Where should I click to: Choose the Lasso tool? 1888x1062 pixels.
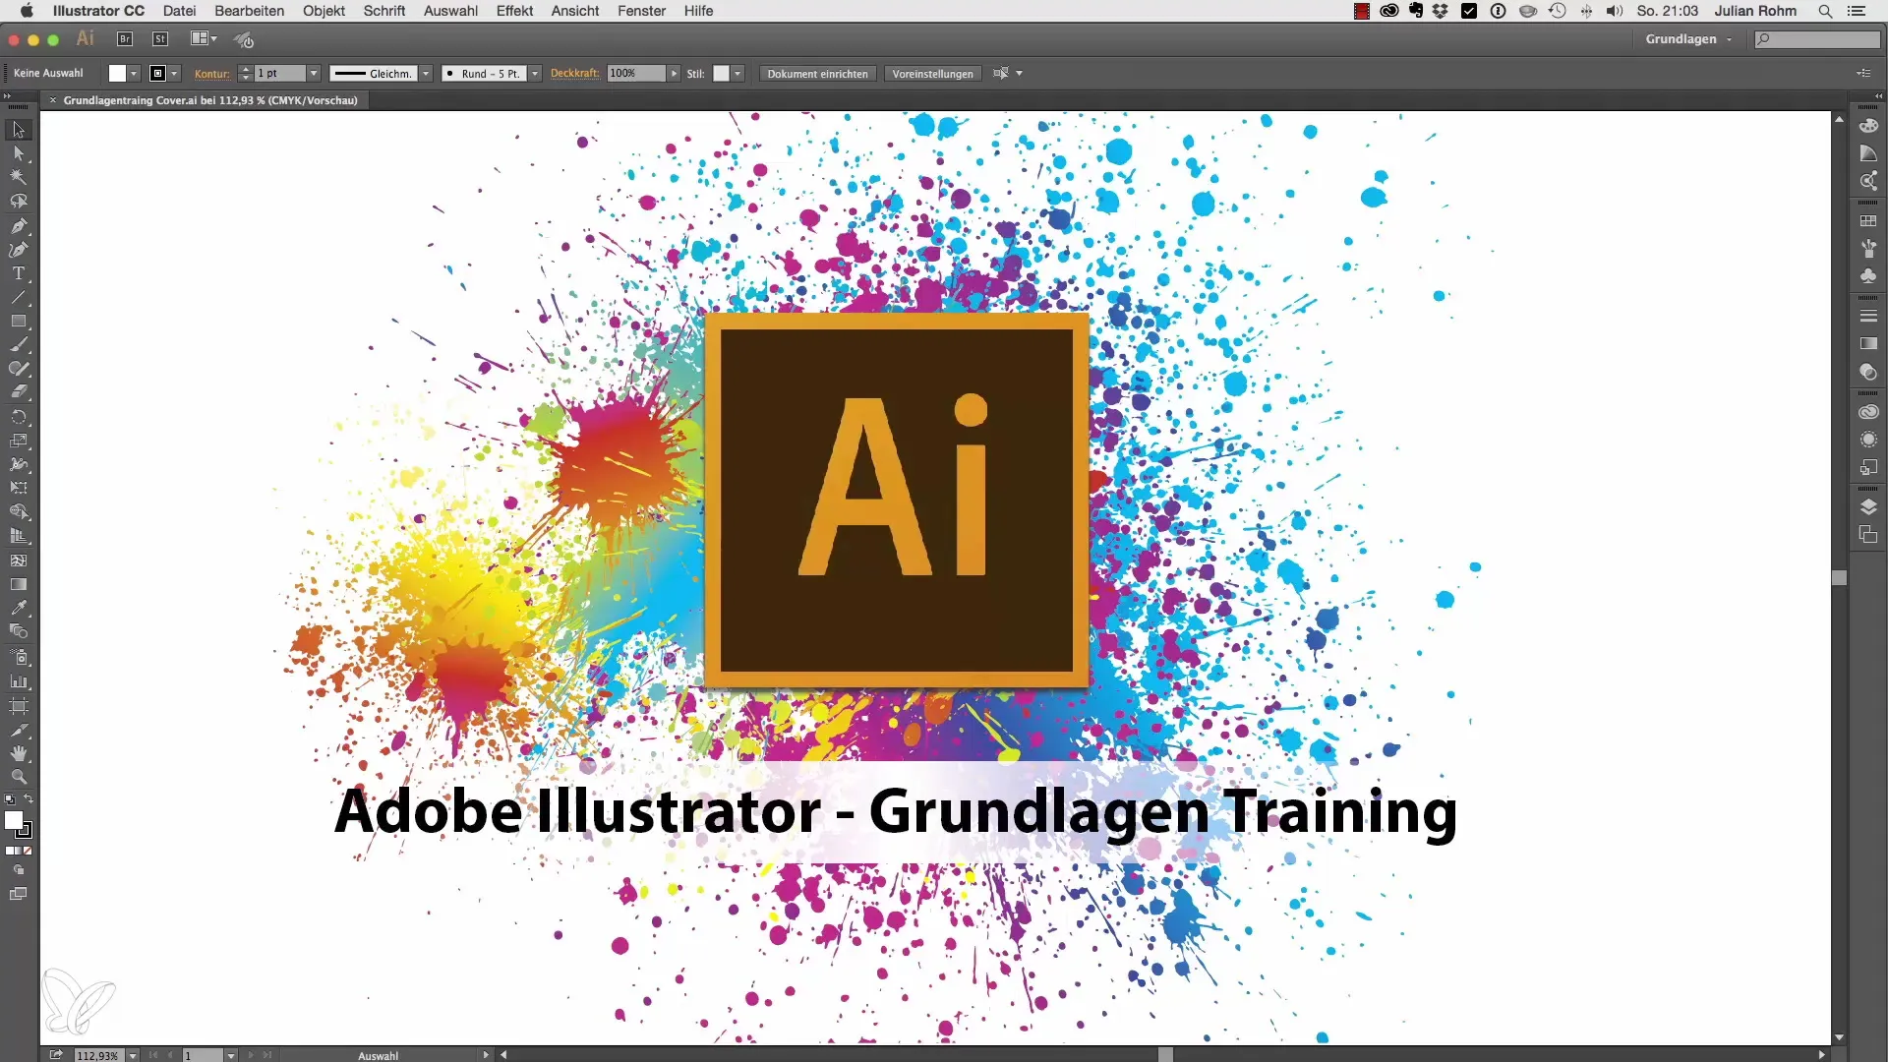18,202
